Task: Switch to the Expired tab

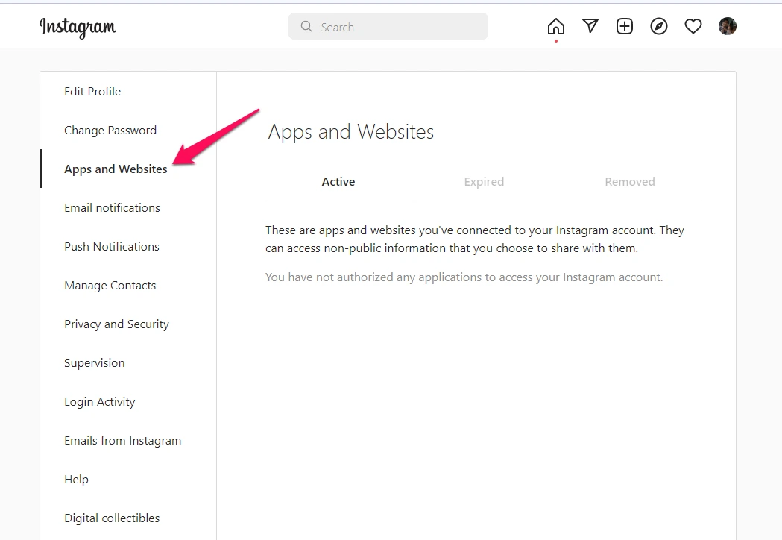Action: pyautogui.click(x=484, y=182)
